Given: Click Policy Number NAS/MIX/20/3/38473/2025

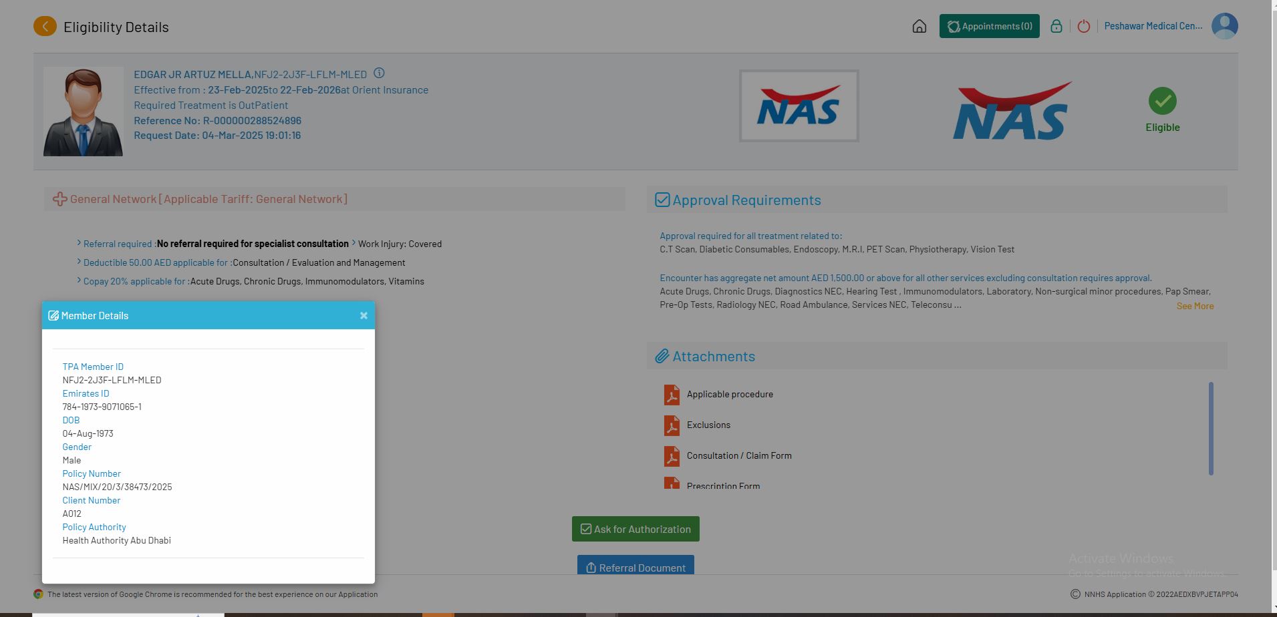Looking at the screenshot, I should (117, 487).
